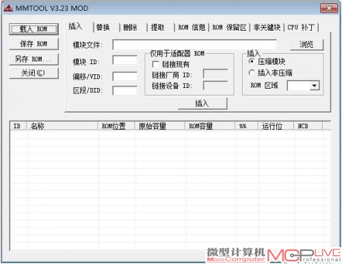Click the MMTOOL app icon in title bar
This screenshot has width=342, height=264.
click(x=8, y=9)
